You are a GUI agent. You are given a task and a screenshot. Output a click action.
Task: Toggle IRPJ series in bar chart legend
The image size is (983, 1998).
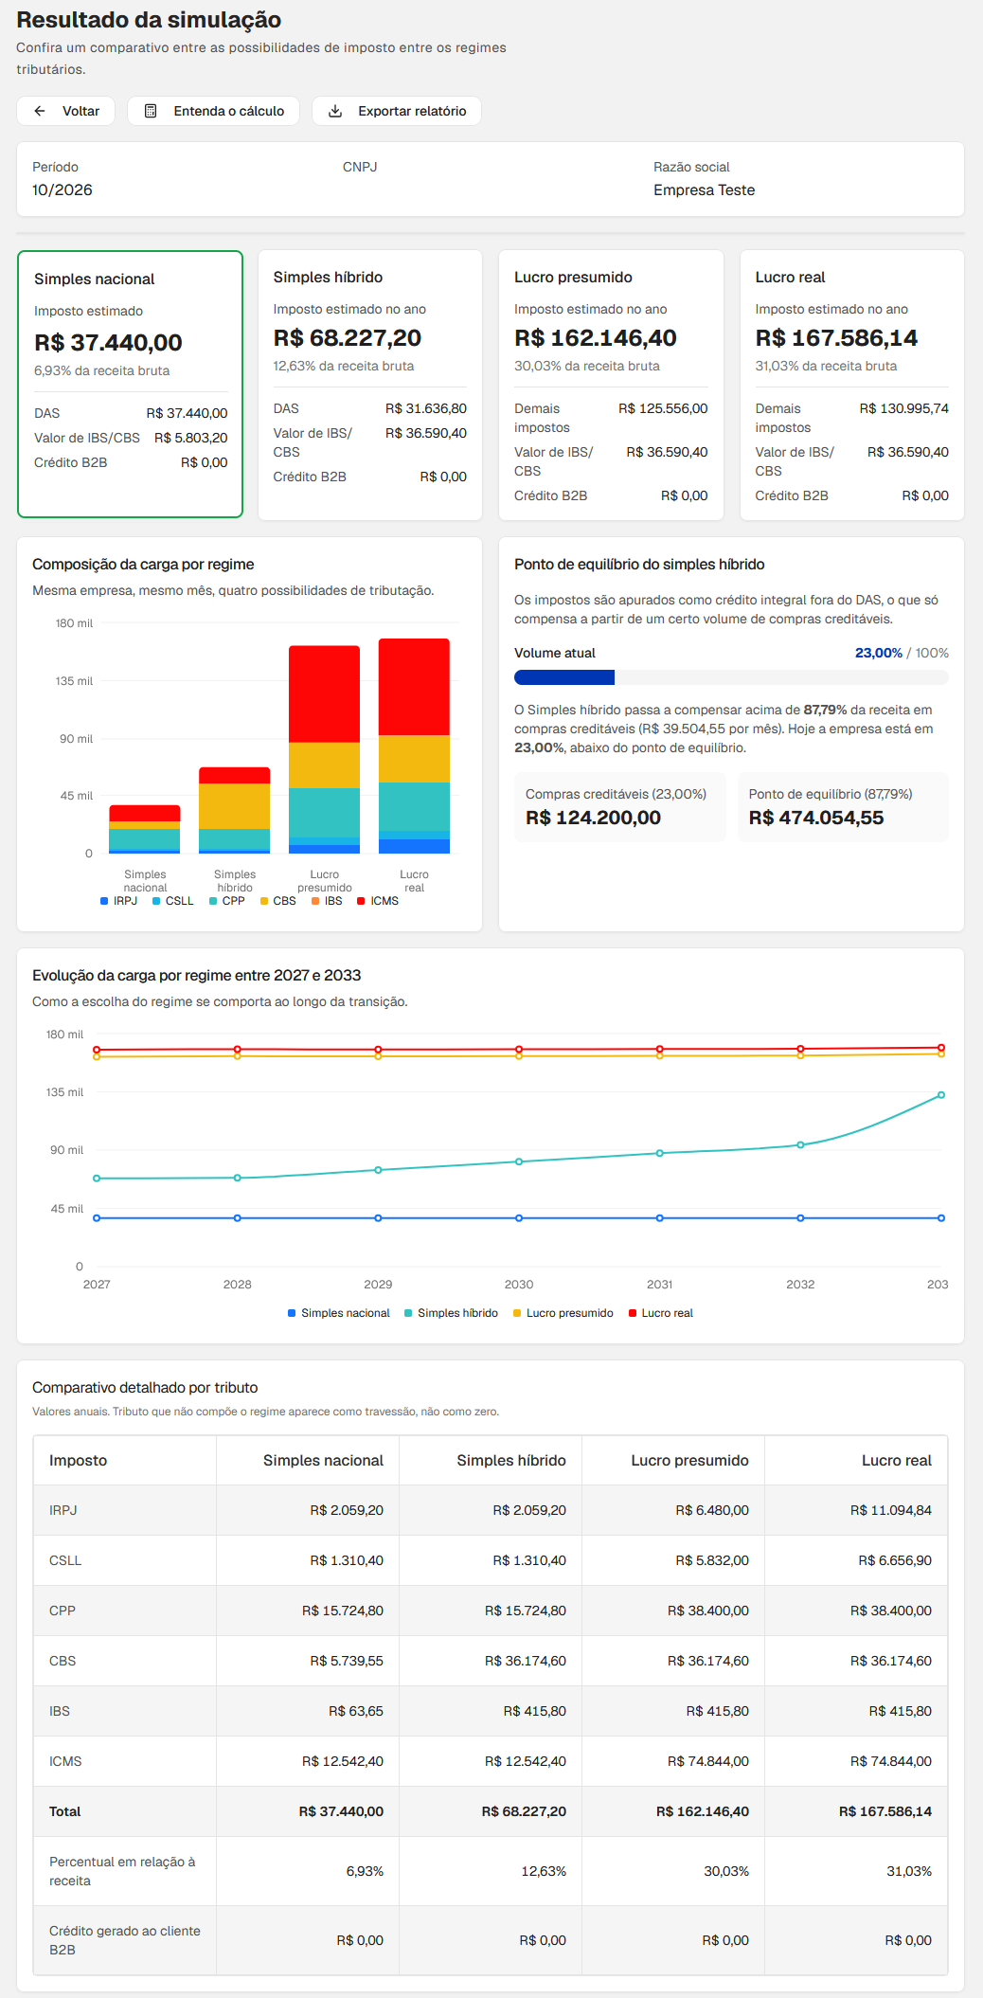[x=118, y=901]
